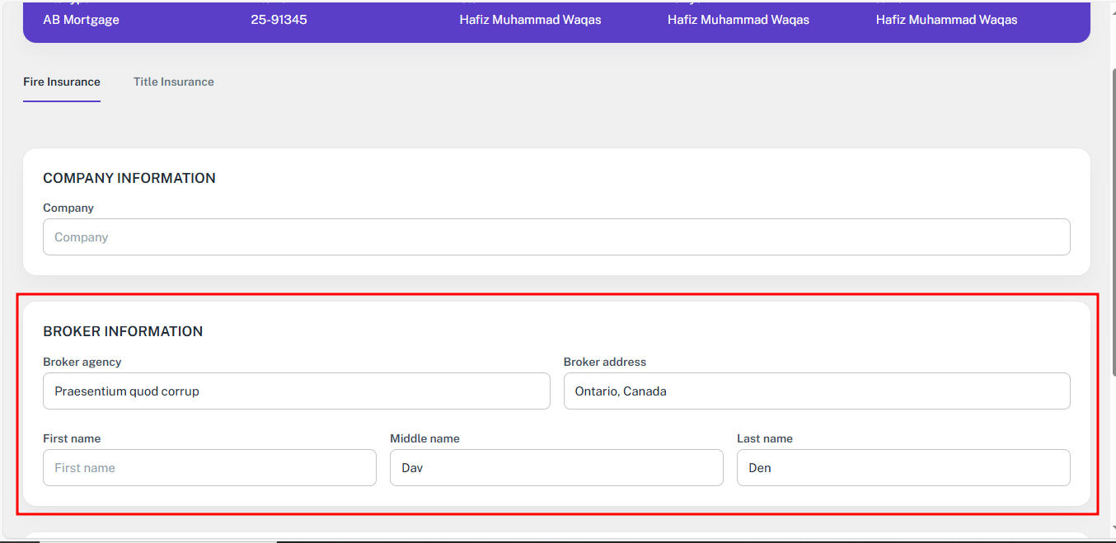The image size is (1116, 543).
Task: Click the Broker address field showing Ontario, Canada
Action: coord(816,391)
